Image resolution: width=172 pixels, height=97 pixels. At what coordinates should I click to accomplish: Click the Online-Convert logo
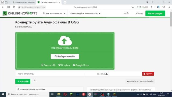coord(20,13)
